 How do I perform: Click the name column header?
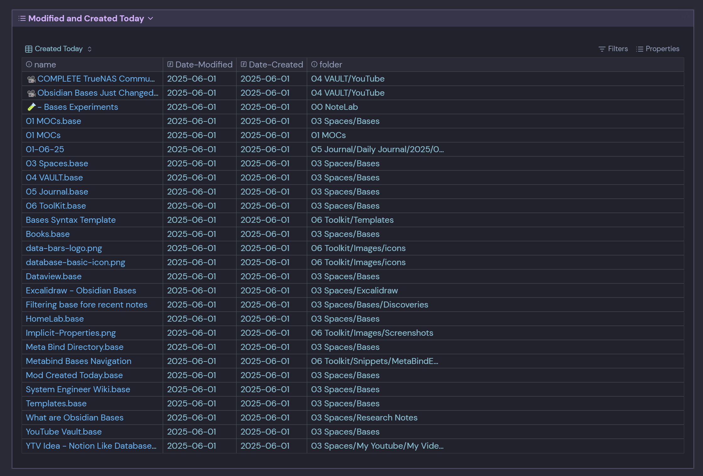(92, 65)
